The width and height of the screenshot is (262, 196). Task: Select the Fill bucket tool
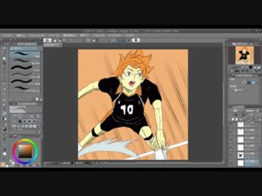click(5, 125)
